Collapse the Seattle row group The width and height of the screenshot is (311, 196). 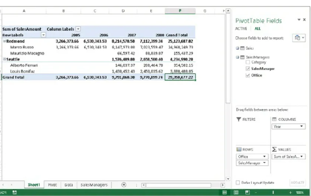tap(5, 59)
